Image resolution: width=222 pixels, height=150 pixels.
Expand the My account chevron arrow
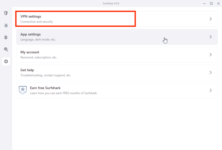(210, 55)
